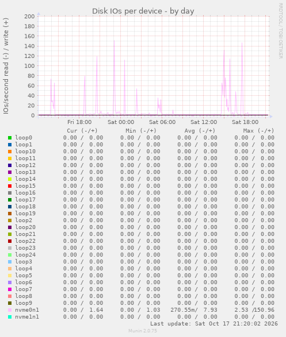Click the nvme0n1 device name
Screen dimensions: 286x337
(x=27, y=310)
